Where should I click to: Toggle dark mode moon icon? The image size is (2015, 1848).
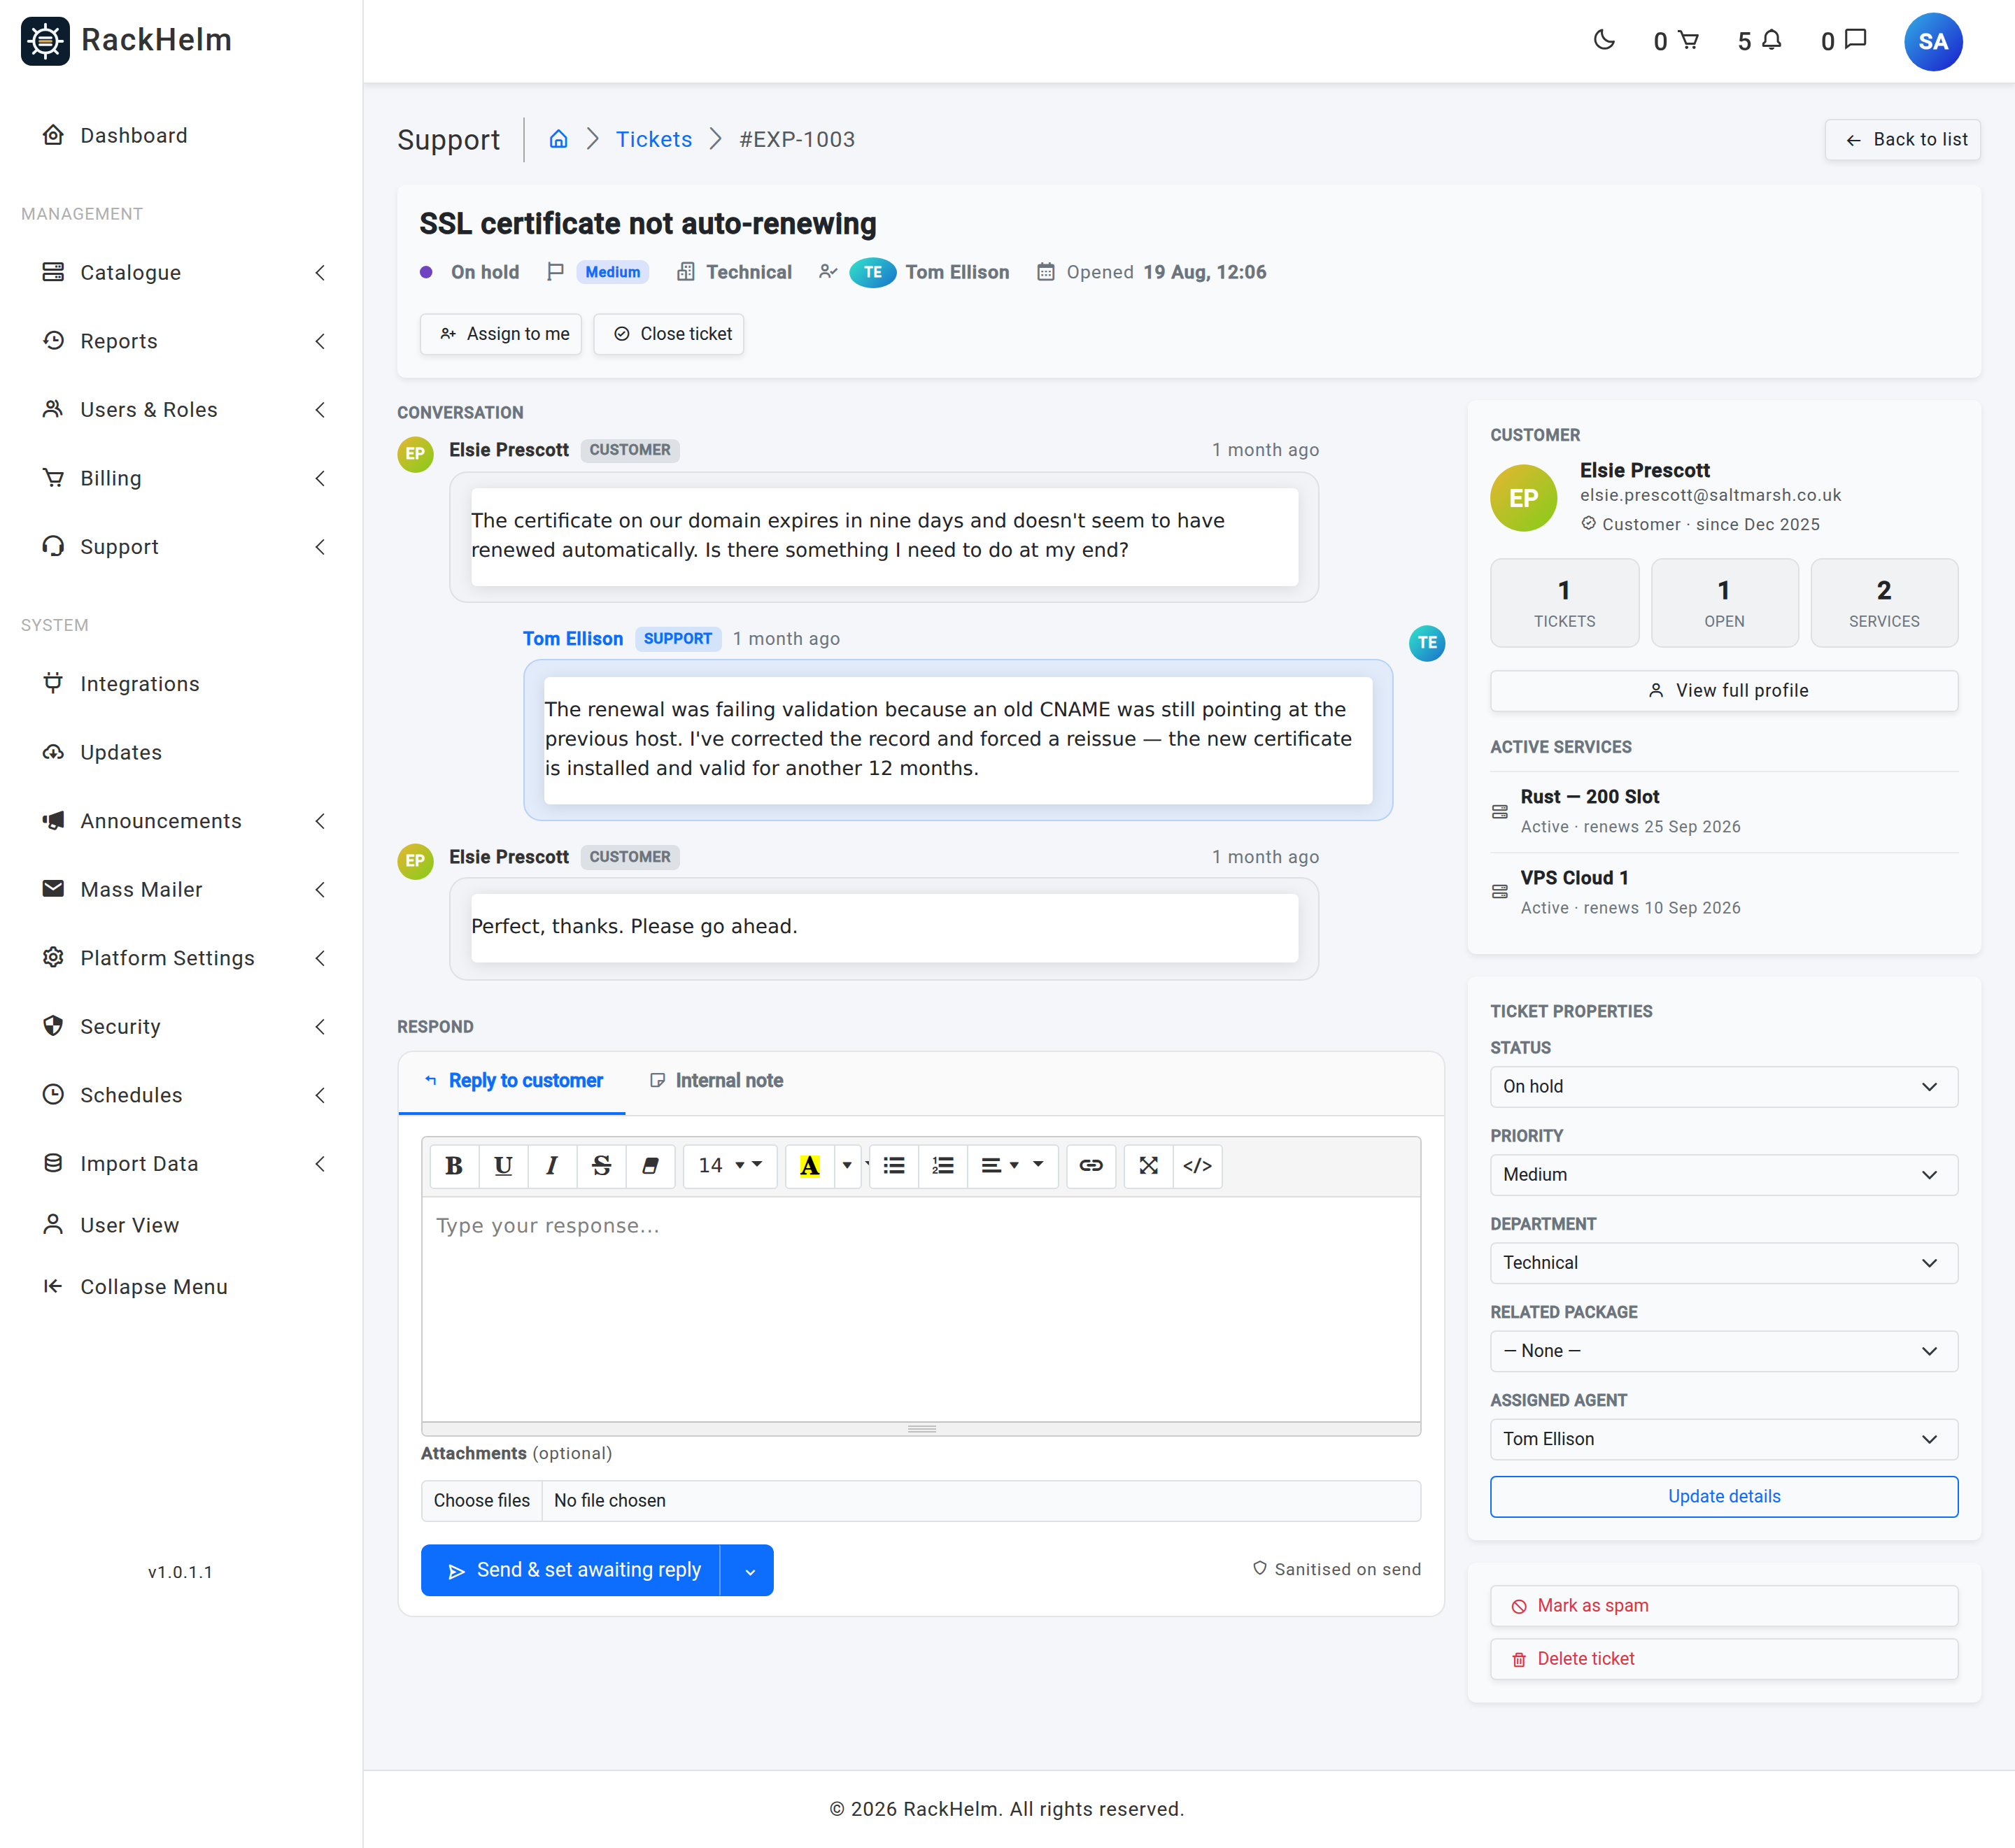coord(1604,40)
